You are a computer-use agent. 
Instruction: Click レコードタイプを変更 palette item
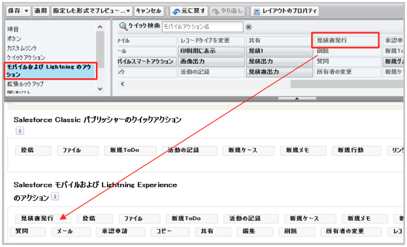pyautogui.click(x=211, y=41)
